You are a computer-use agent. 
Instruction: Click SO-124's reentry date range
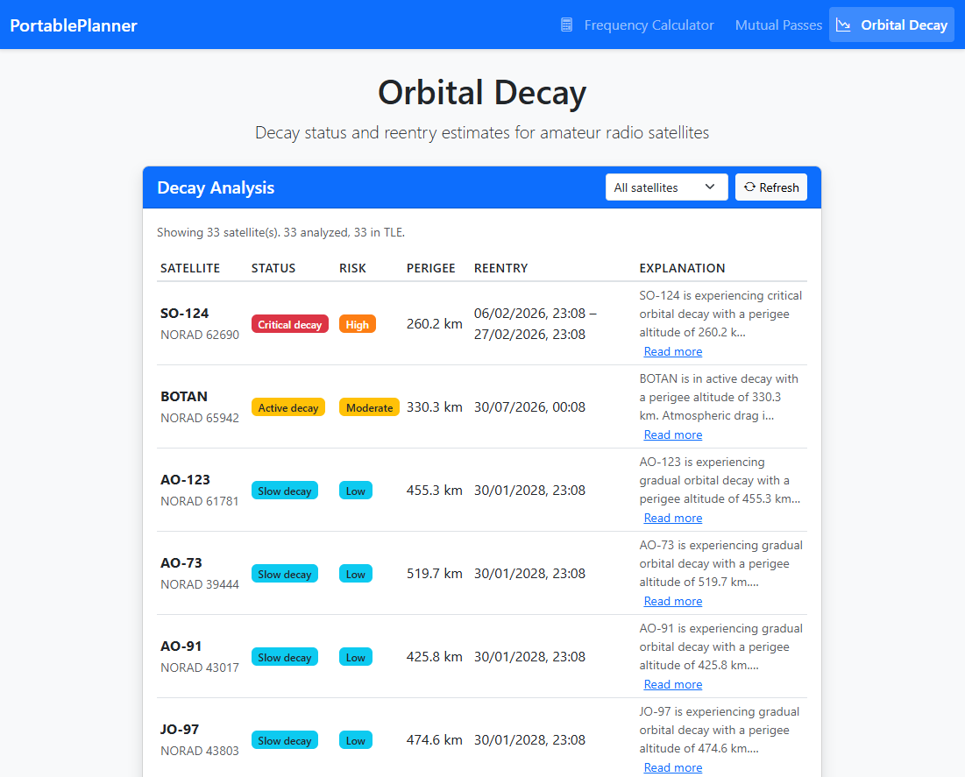(x=535, y=323)
